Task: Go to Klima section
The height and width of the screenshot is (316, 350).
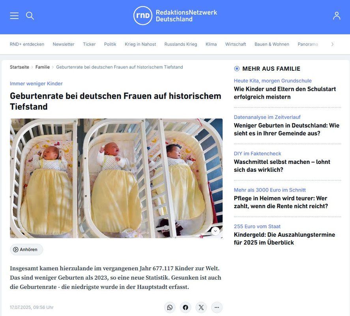Action: pos(211,44)
